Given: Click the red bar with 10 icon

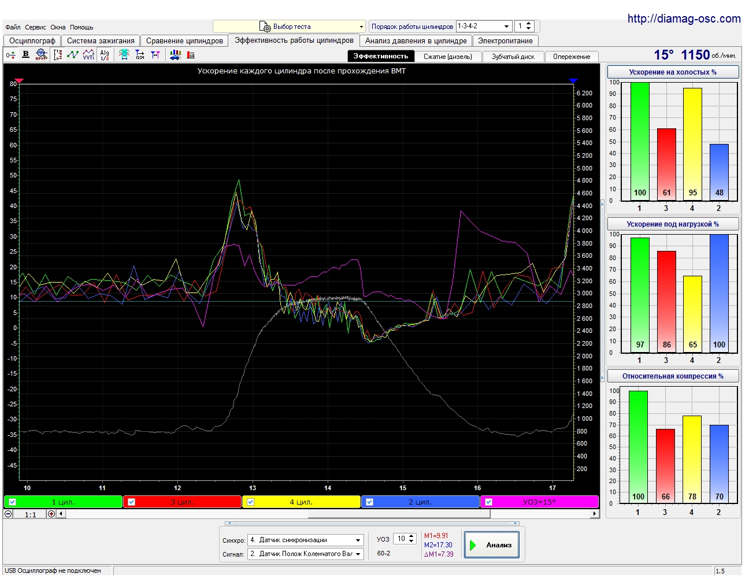Looking at the screenshot, I should pyautogui.click(x=191, y=55).
